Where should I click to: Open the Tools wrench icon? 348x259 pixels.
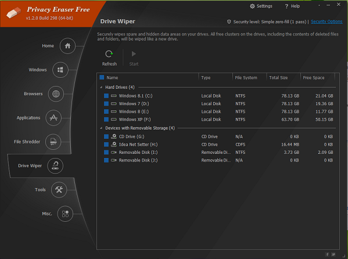tap(59, 190)
